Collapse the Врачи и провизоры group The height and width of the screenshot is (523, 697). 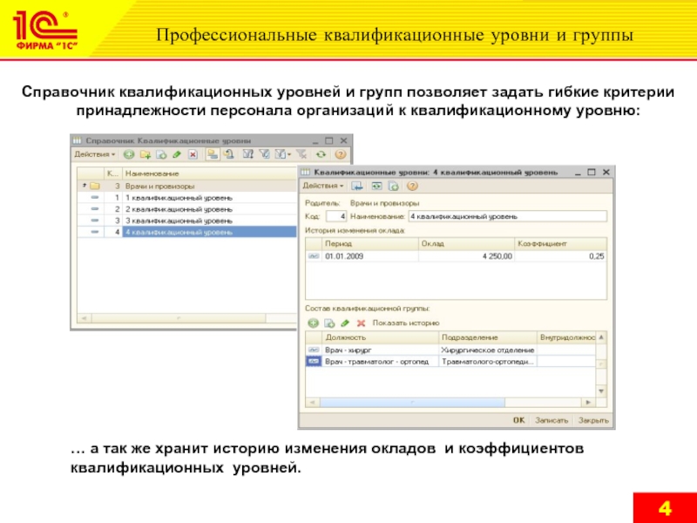(x=84, y=186)
